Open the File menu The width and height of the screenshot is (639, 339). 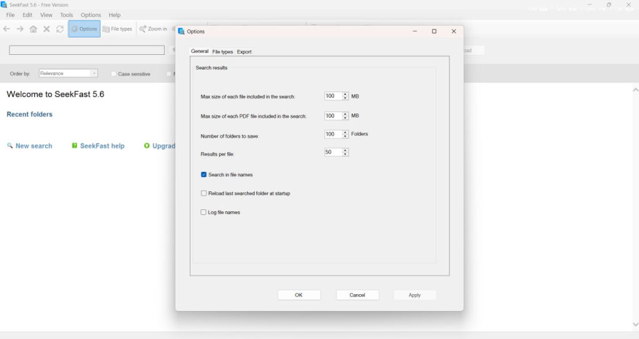(x=10, y=15)
